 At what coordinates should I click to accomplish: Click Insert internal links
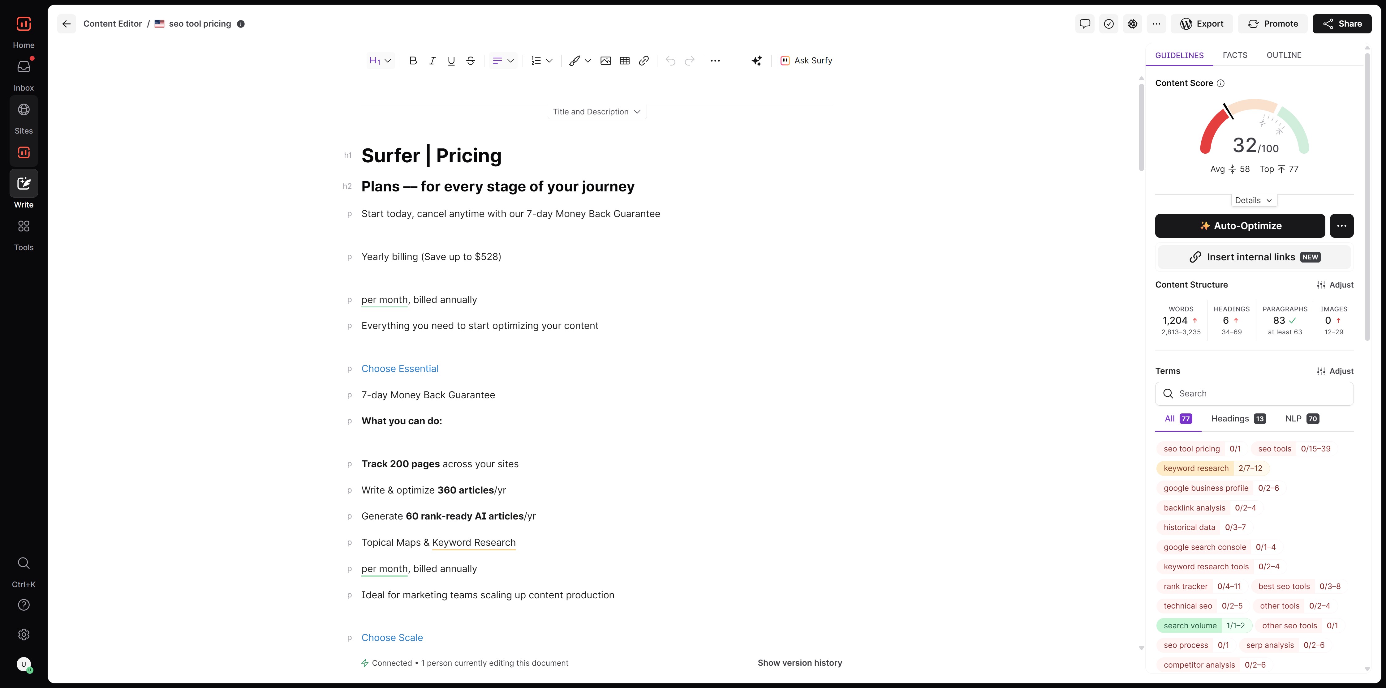(1254, 257)
